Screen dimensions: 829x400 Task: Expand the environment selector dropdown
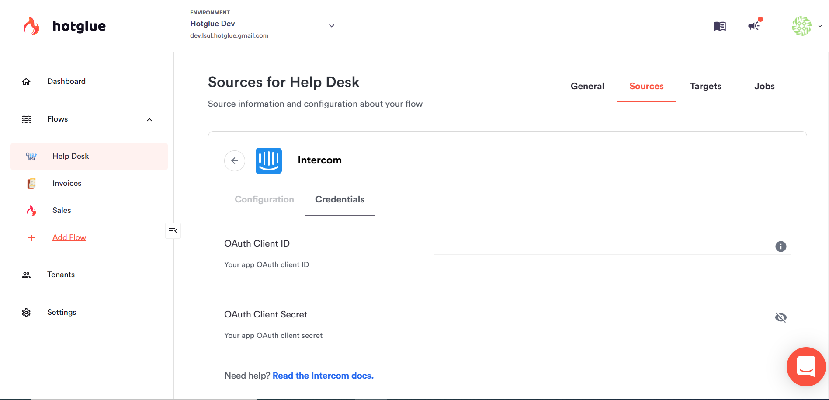point(332,26)
